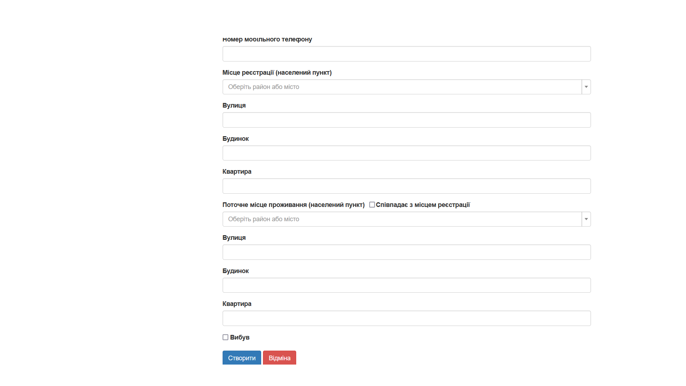Check the Співпадає з місцем реєстрації checkbox

pos(372,205)
